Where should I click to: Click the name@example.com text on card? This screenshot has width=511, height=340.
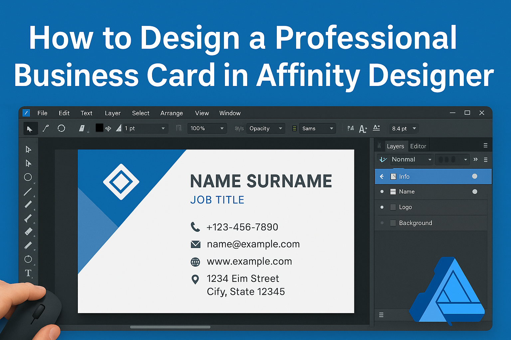(253, 244)
